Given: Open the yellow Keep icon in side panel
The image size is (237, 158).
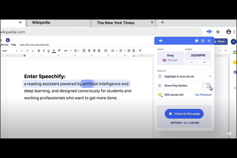Looking at the screenshot, I should [x=235, y=62].
